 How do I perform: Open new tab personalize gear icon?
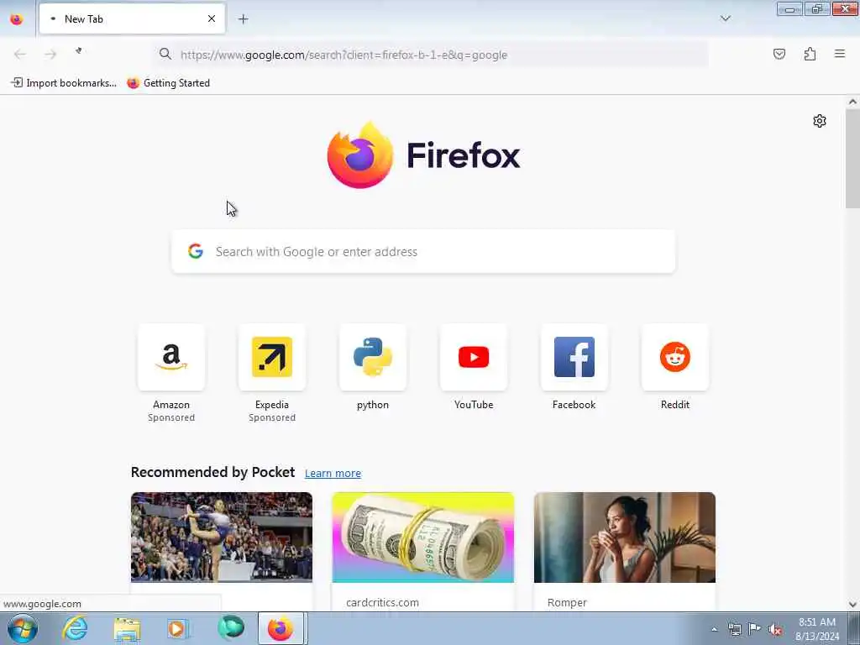[x=820, y=121]
